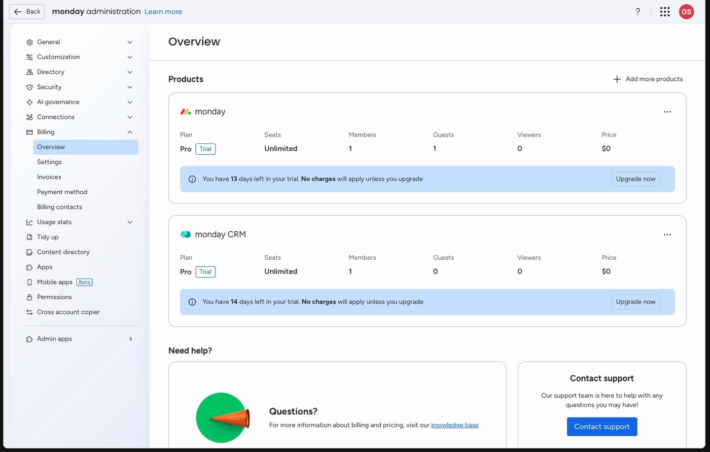Image resolution: width=710 pixels, height=452 pixels.
Task: Open the monday product three-dot menu
Action: click(x=668, y=112)
